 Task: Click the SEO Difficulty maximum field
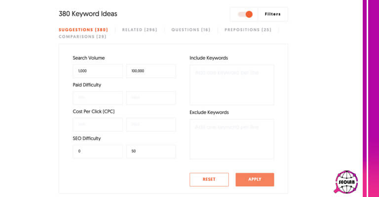click(151, 151)
